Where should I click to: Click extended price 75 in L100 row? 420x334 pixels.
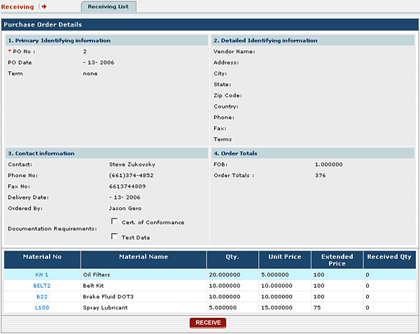pos(317,307)
